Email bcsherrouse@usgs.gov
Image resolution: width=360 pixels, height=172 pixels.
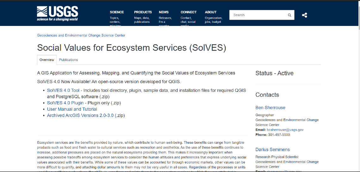[x=285, y=130]
